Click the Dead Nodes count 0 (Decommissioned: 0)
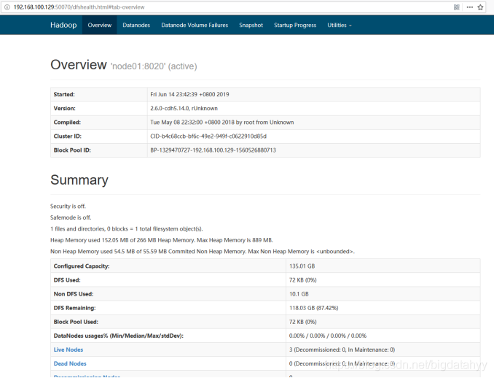The height and width of the screenshot is (378, 494). coord(342,363)
